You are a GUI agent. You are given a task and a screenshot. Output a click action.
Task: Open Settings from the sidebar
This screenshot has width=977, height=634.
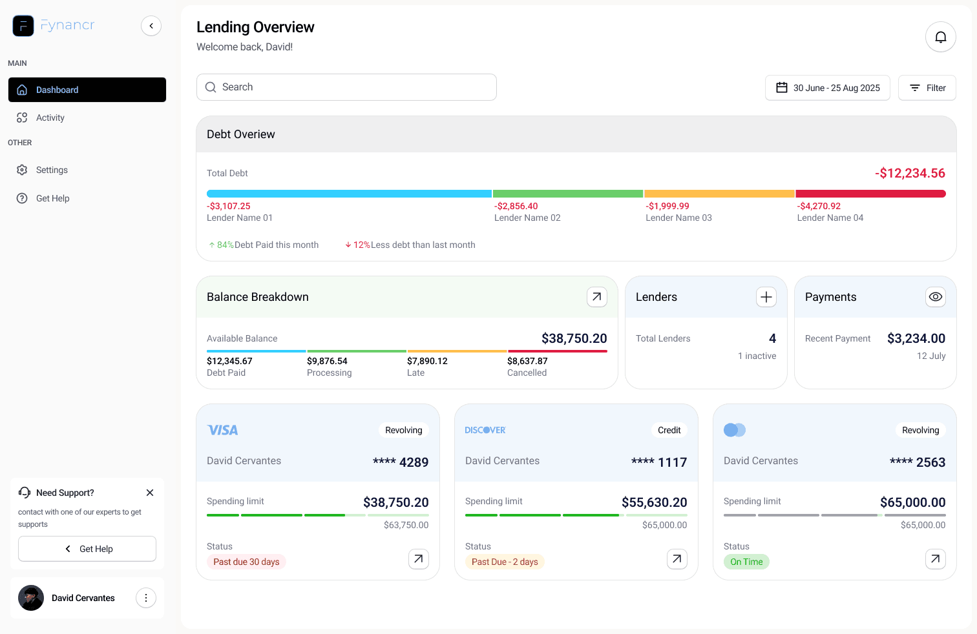[x=52, y=170]
